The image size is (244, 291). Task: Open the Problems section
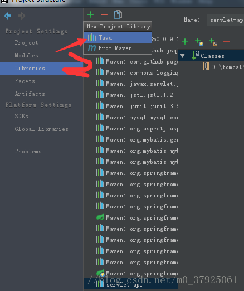28,151
